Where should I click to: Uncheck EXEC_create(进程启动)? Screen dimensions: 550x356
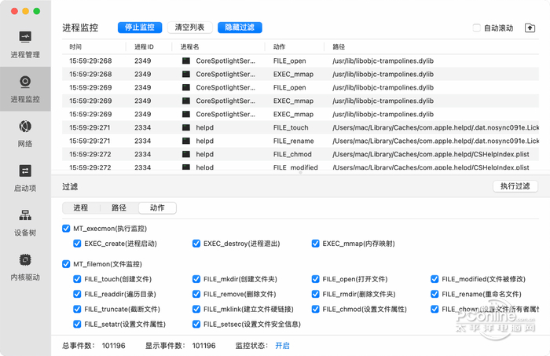[x=77, y=244]
